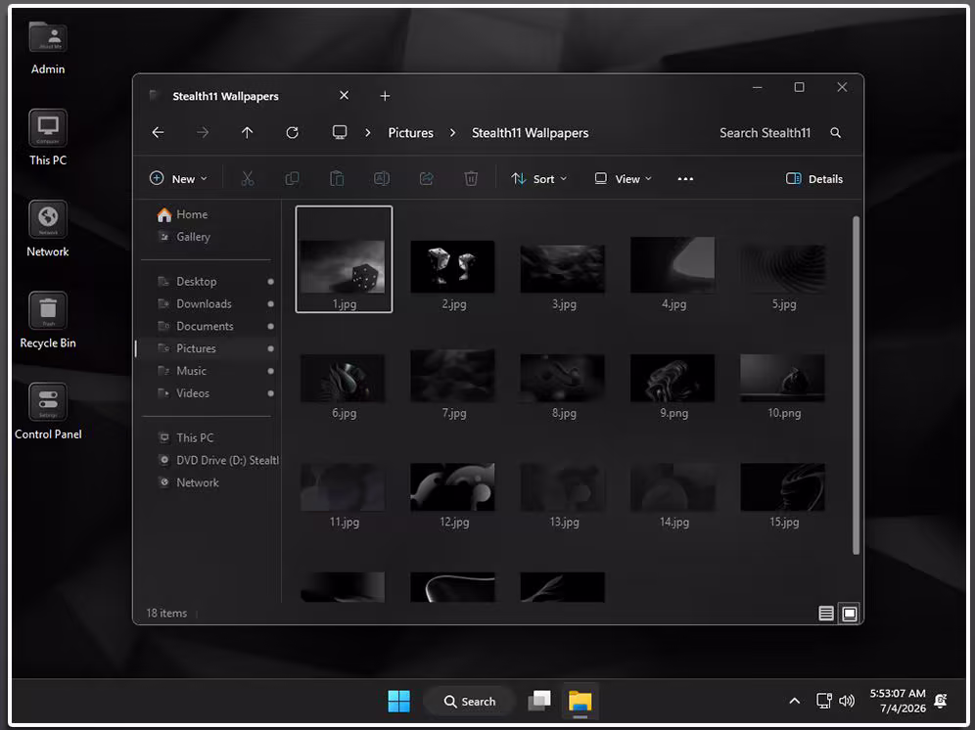Select the 1.jpg thumbnail
The width and height of the screenshot is (975, 730).
(344, 259)
